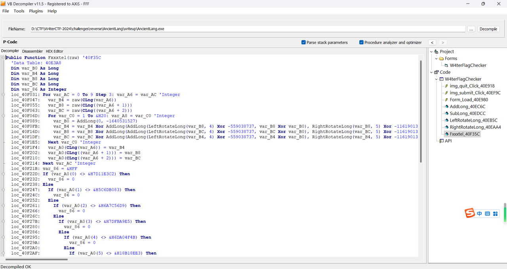Click the browse file '...' button
The image size is (507, 269).
[471, 29]
